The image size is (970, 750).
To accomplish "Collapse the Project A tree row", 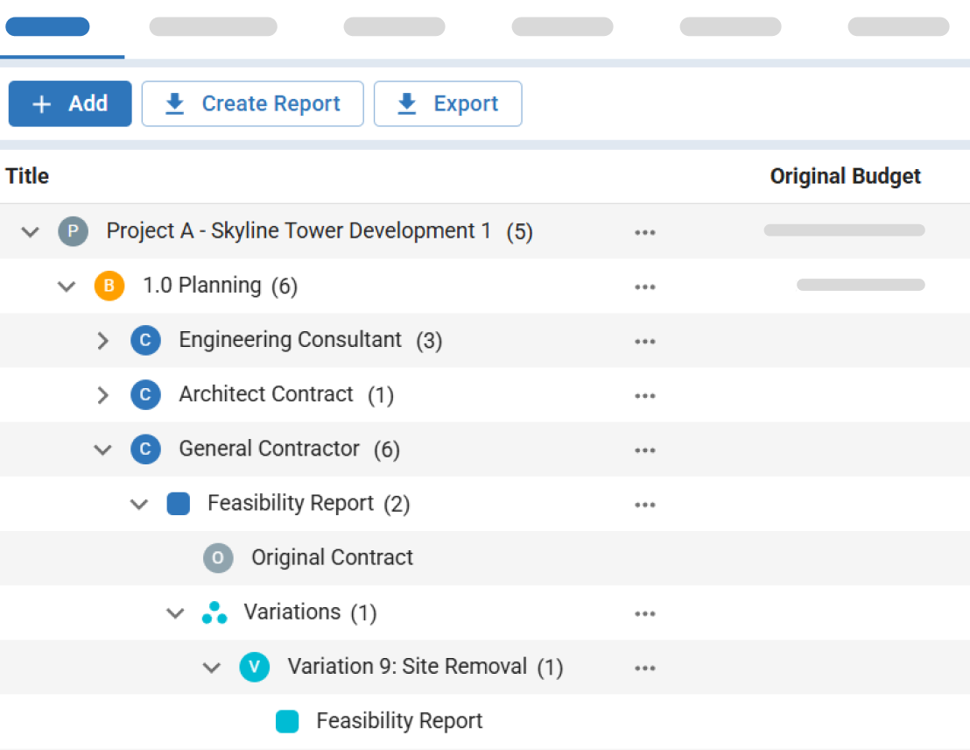I will (x=30, y=230).
